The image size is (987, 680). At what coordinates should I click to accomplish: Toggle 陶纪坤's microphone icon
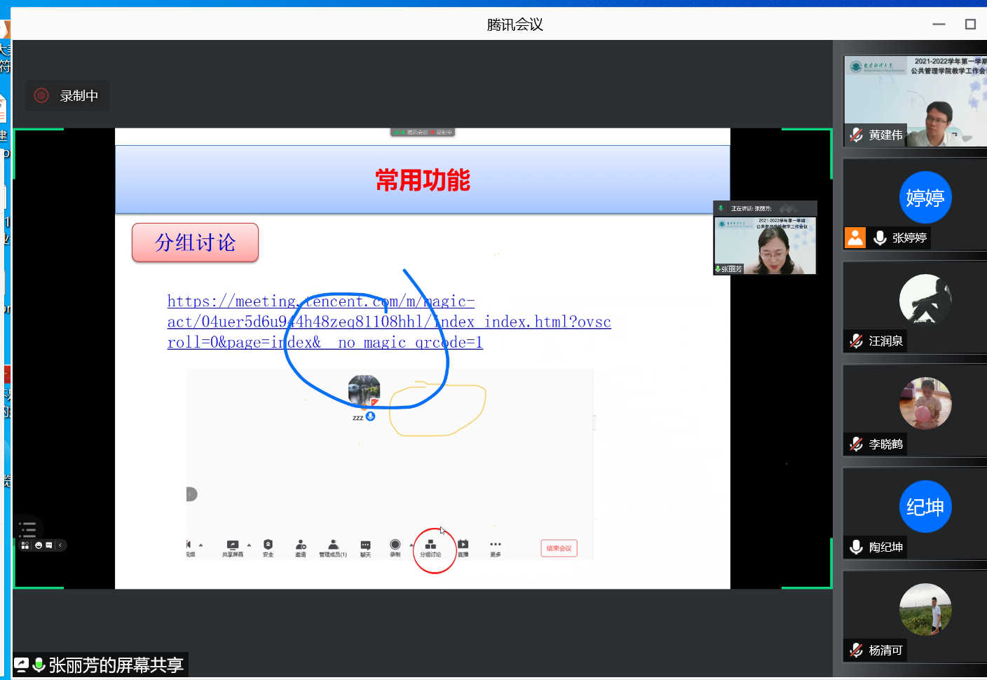click(856, 547)
